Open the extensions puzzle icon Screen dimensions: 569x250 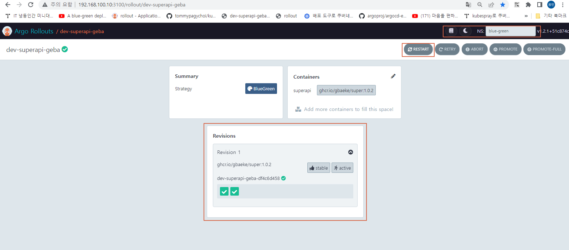[x=528, y=5]
